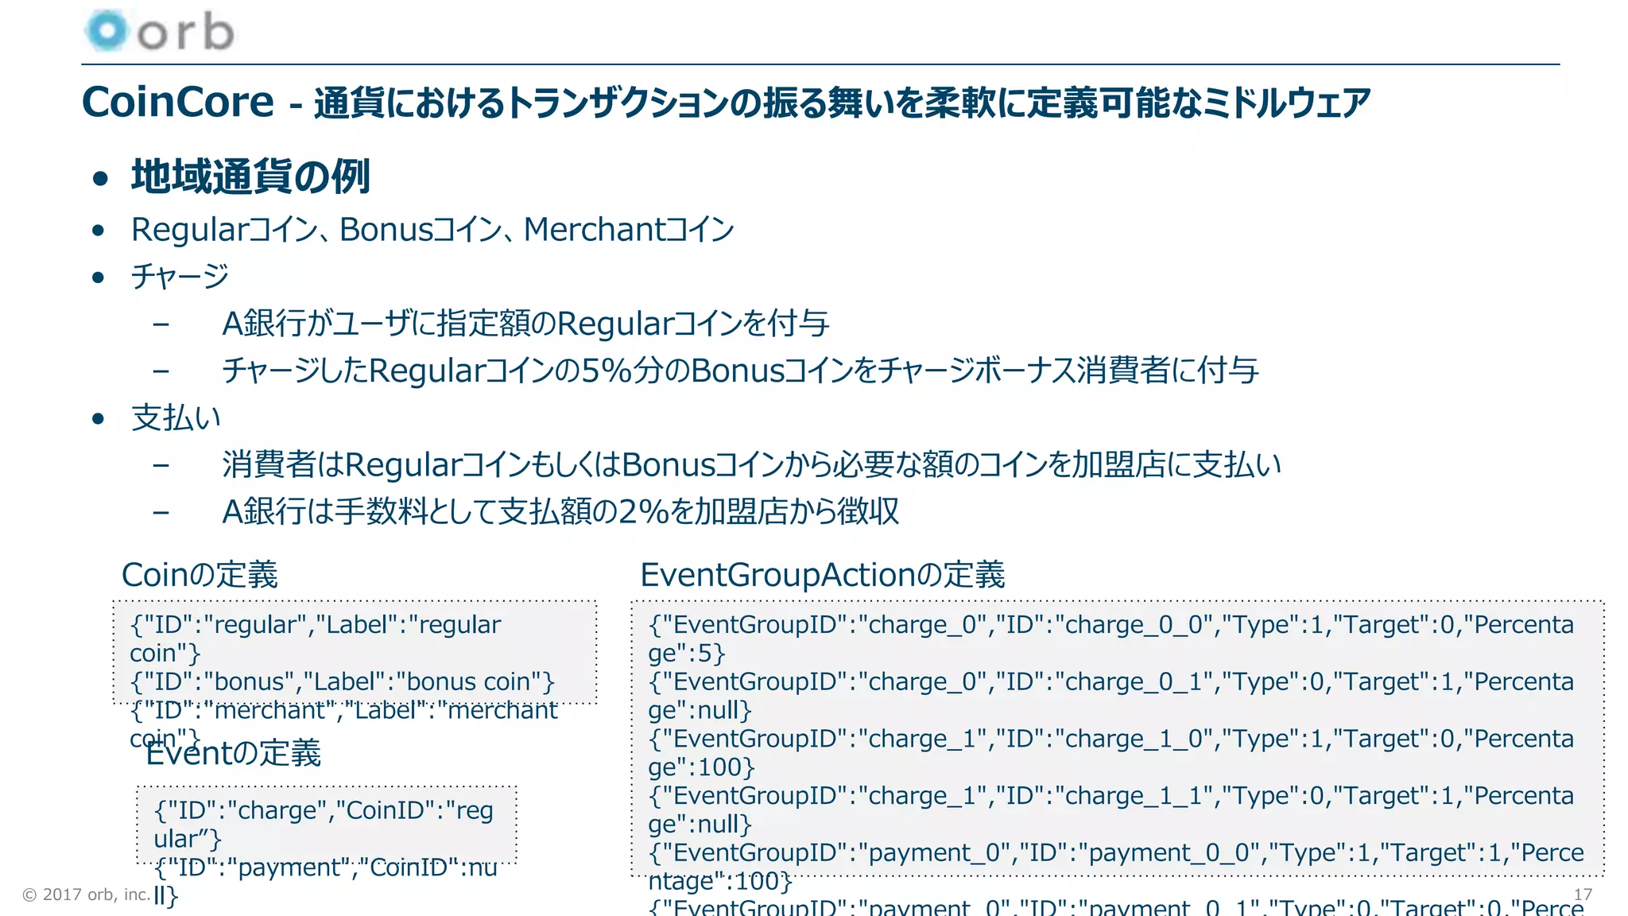Click the JSON entry with ID charge_1_1
Image resolution: width=1628 pixels, height=916 pixels.
(x=1111, y=809)
